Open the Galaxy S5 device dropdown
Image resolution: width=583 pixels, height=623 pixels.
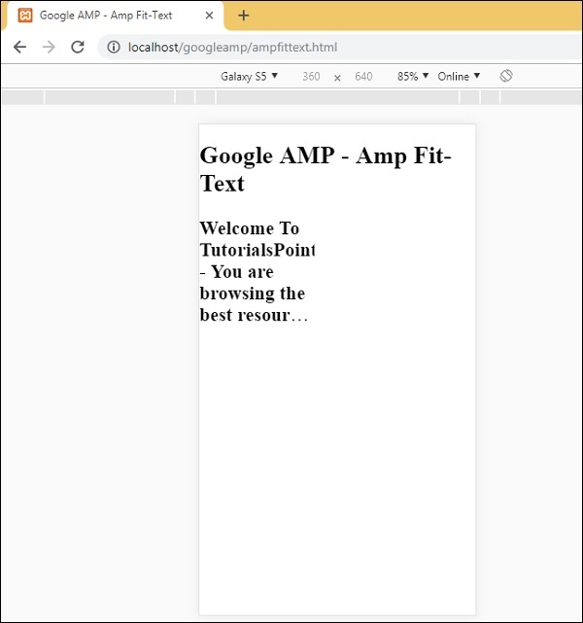[x=249, y=76]
